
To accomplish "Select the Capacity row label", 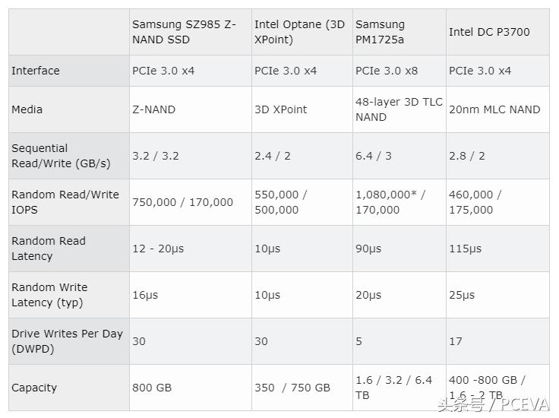I will pos(34,388).
